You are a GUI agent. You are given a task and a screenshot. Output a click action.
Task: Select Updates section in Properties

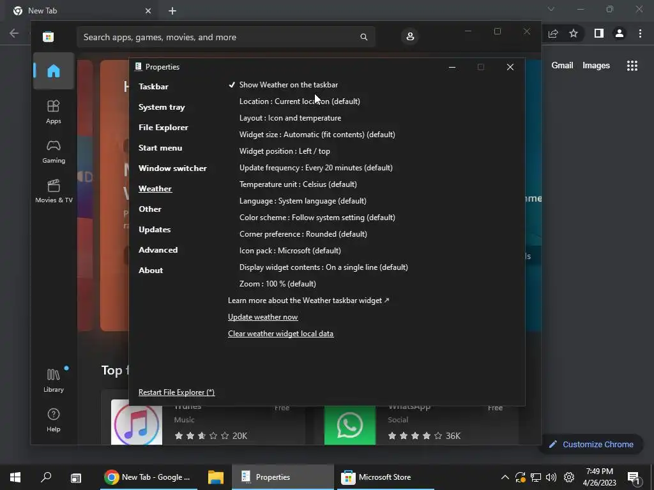[x=155, y=230]
